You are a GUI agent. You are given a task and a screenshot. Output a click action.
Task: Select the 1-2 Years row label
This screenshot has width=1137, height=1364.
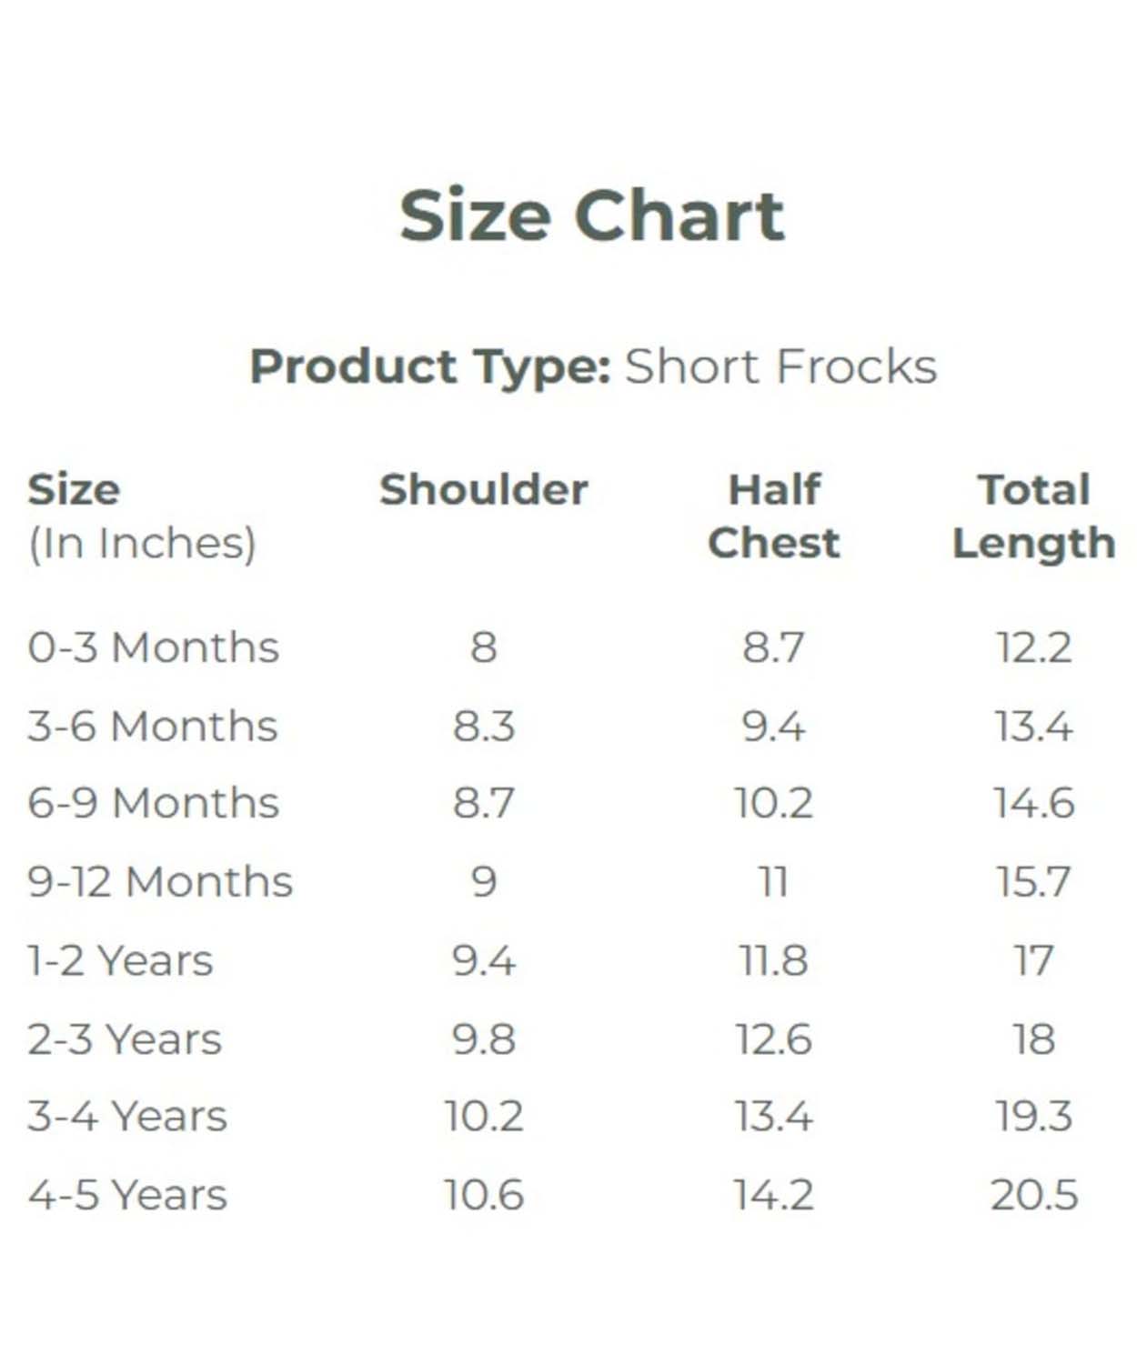[120, 960]
